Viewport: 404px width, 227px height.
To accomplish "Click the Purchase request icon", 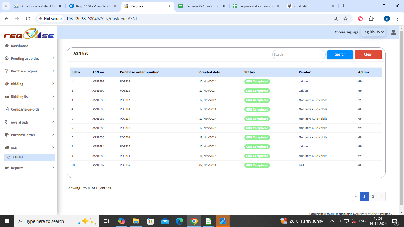I will [x=7, y=71].
